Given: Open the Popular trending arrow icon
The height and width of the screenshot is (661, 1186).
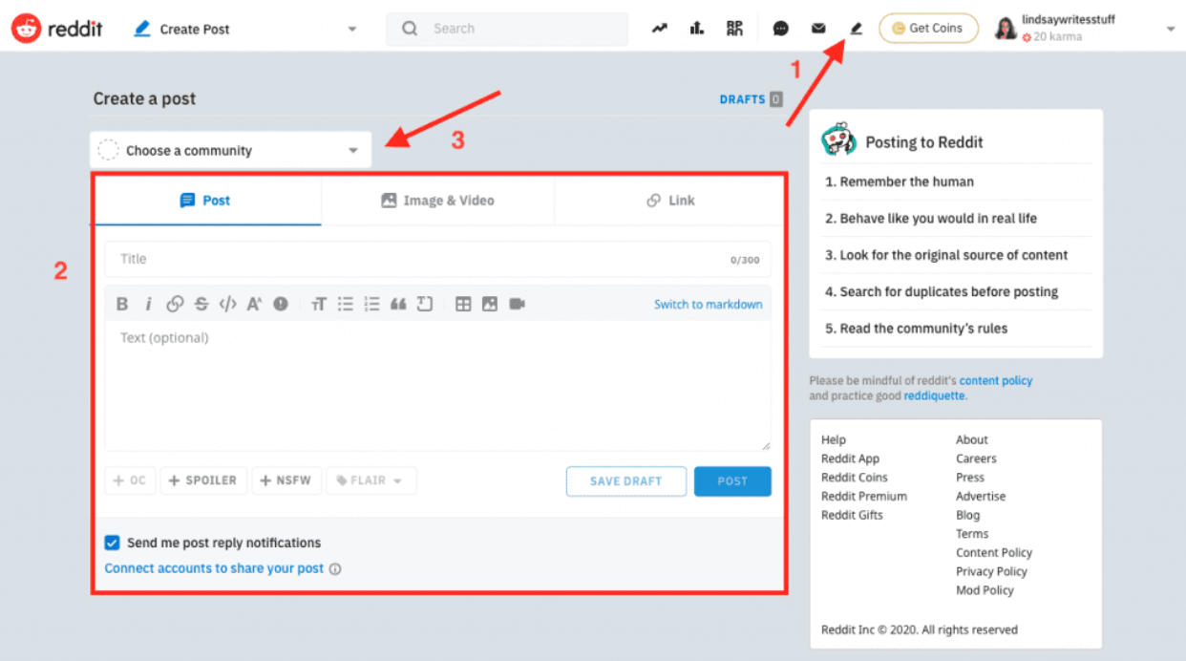Looking at the screenshot, I should (x=660, y=29).
